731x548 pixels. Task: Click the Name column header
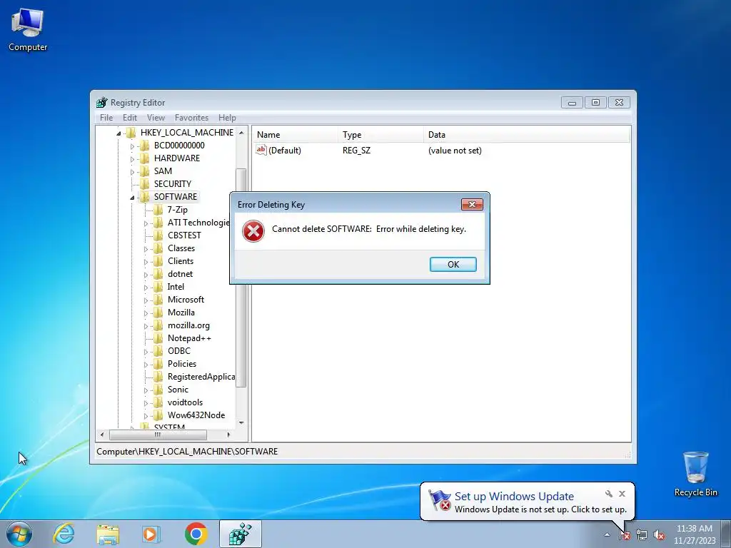[295, 135]
